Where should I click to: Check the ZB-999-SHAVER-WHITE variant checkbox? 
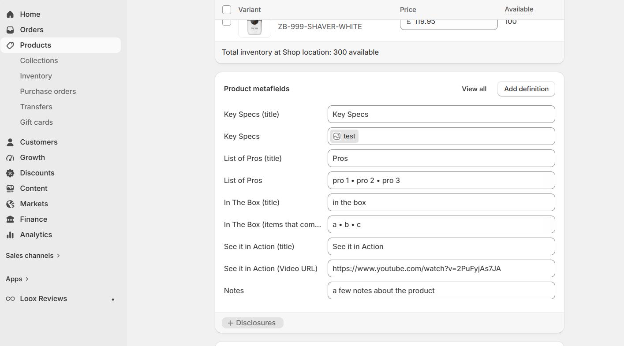227,22
